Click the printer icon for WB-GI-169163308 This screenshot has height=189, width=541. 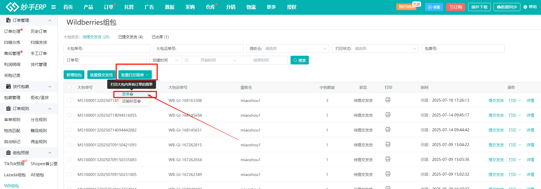[x=388, y=100]
